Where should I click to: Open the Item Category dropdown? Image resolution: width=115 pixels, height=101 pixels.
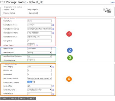[39, 67]
